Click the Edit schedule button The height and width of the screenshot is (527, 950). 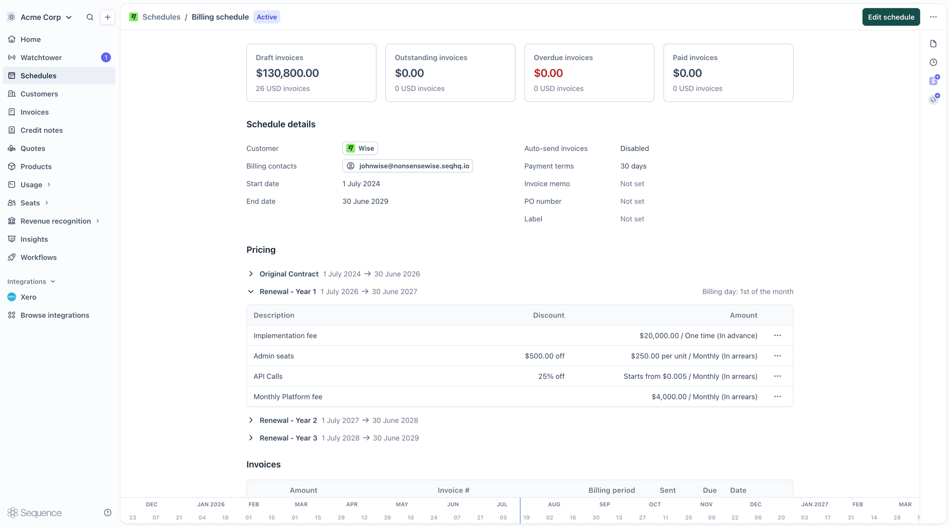pos(891,17)
